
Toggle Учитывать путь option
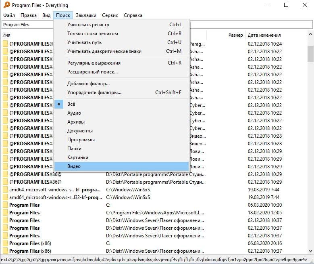122,42
